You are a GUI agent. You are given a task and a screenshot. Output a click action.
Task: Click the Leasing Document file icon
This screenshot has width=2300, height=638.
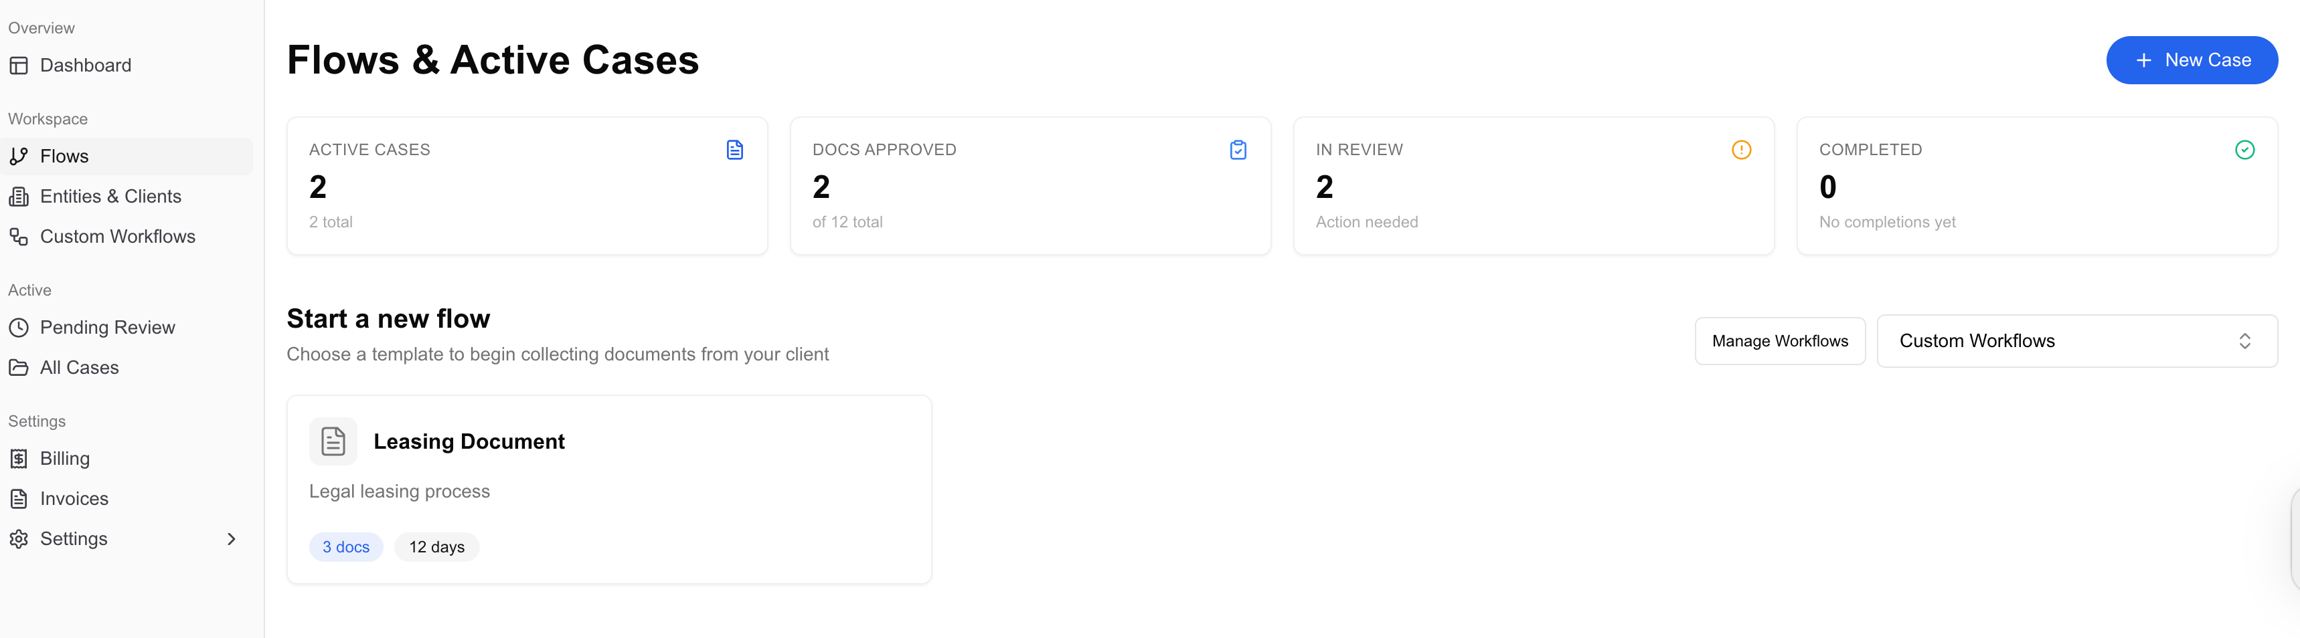pos(333,441)
